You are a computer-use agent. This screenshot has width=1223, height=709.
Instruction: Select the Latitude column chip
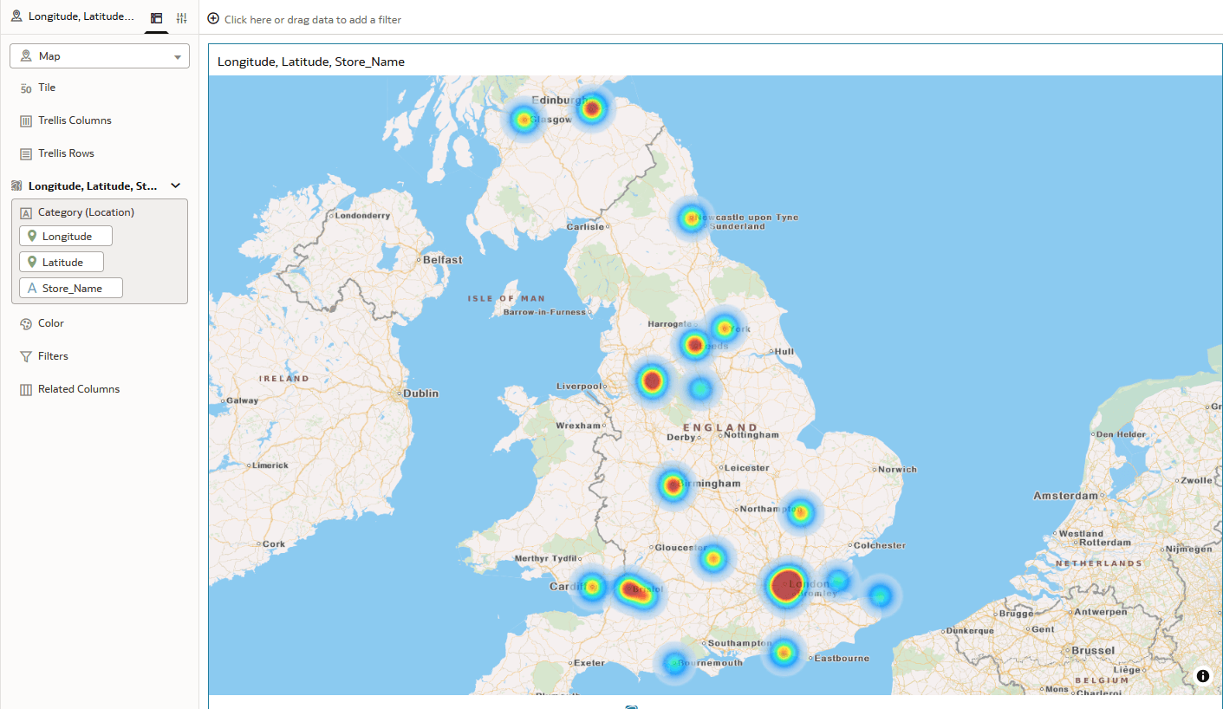62,262
